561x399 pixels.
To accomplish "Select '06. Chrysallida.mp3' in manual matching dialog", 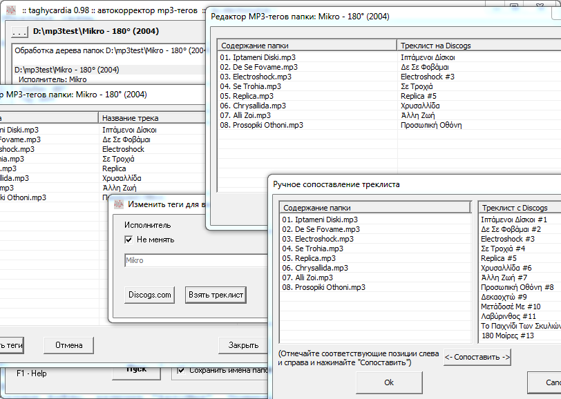I will tap(315, 268).
